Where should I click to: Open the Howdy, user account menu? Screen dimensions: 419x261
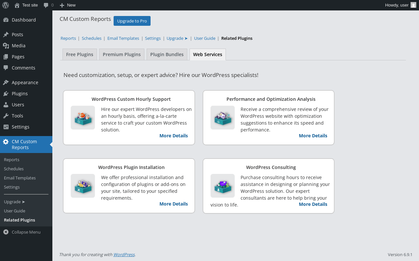(397, 5)
